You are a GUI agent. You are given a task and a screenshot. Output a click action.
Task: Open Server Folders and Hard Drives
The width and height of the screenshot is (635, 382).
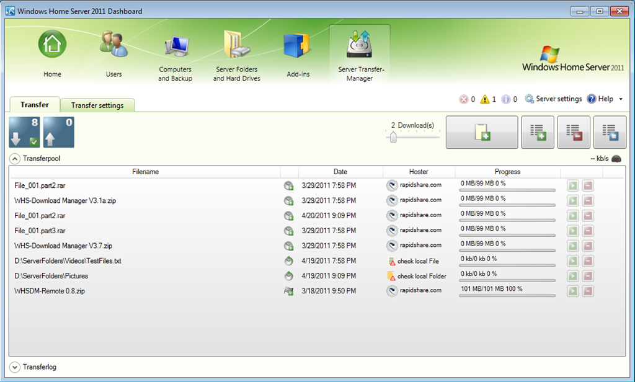[x=237, y=55]
